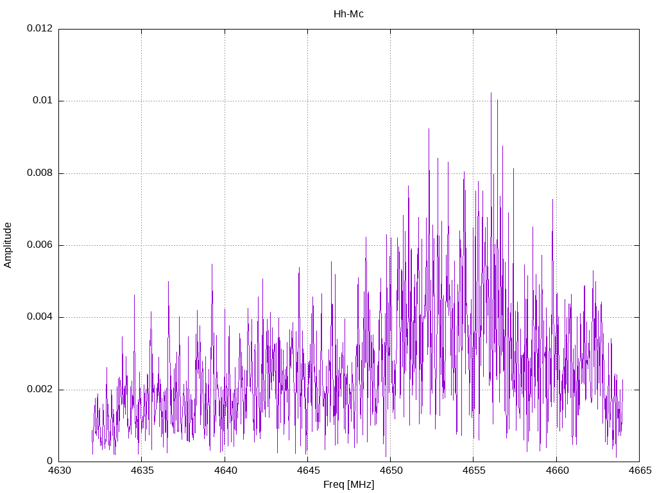This screenshot has width=657, height=493.
Task: Click the spectrum peak near 4652 MHz
Action: (429, 129)
